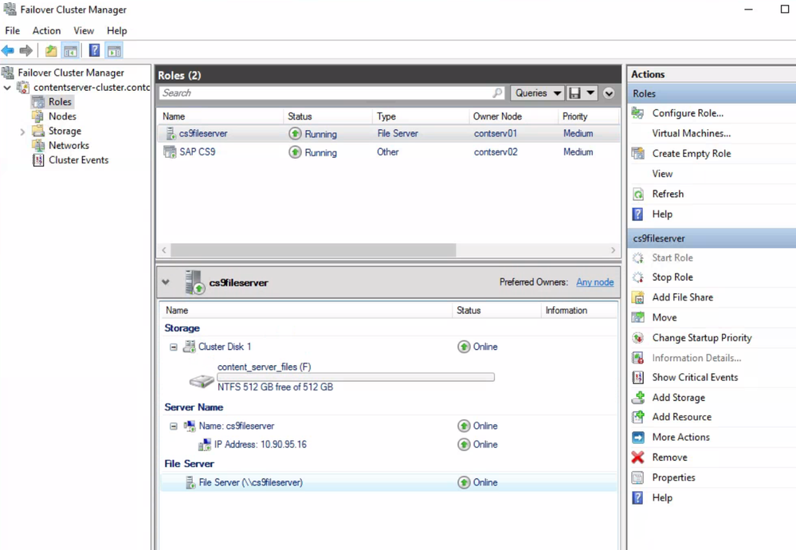Image resolution: width=796 pixels, height=550 pixels.
Task: Open the Queries dropdown
Action: coord(537,93)
